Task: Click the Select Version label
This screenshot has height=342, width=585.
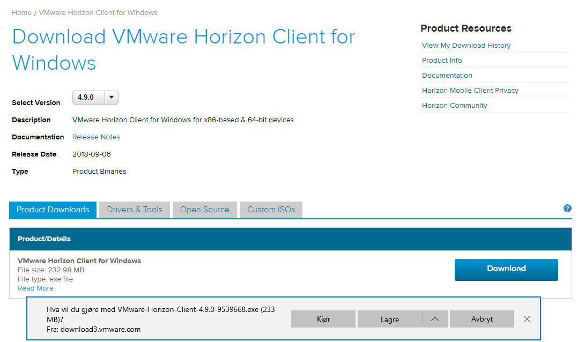Action: click(x=36, y=102)
